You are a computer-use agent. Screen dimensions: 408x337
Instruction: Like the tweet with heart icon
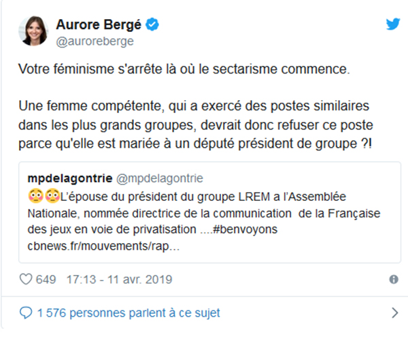pyautogui.click(x=24, y=279)
